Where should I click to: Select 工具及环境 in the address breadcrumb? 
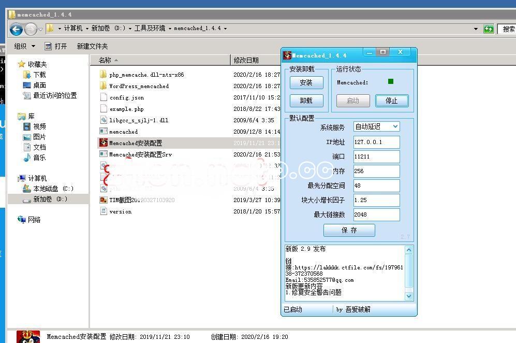point(150,28)
